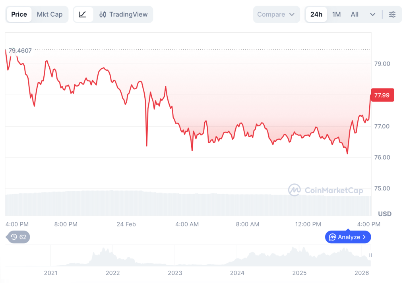Click the TradingView label

click(x=128, y=15)
